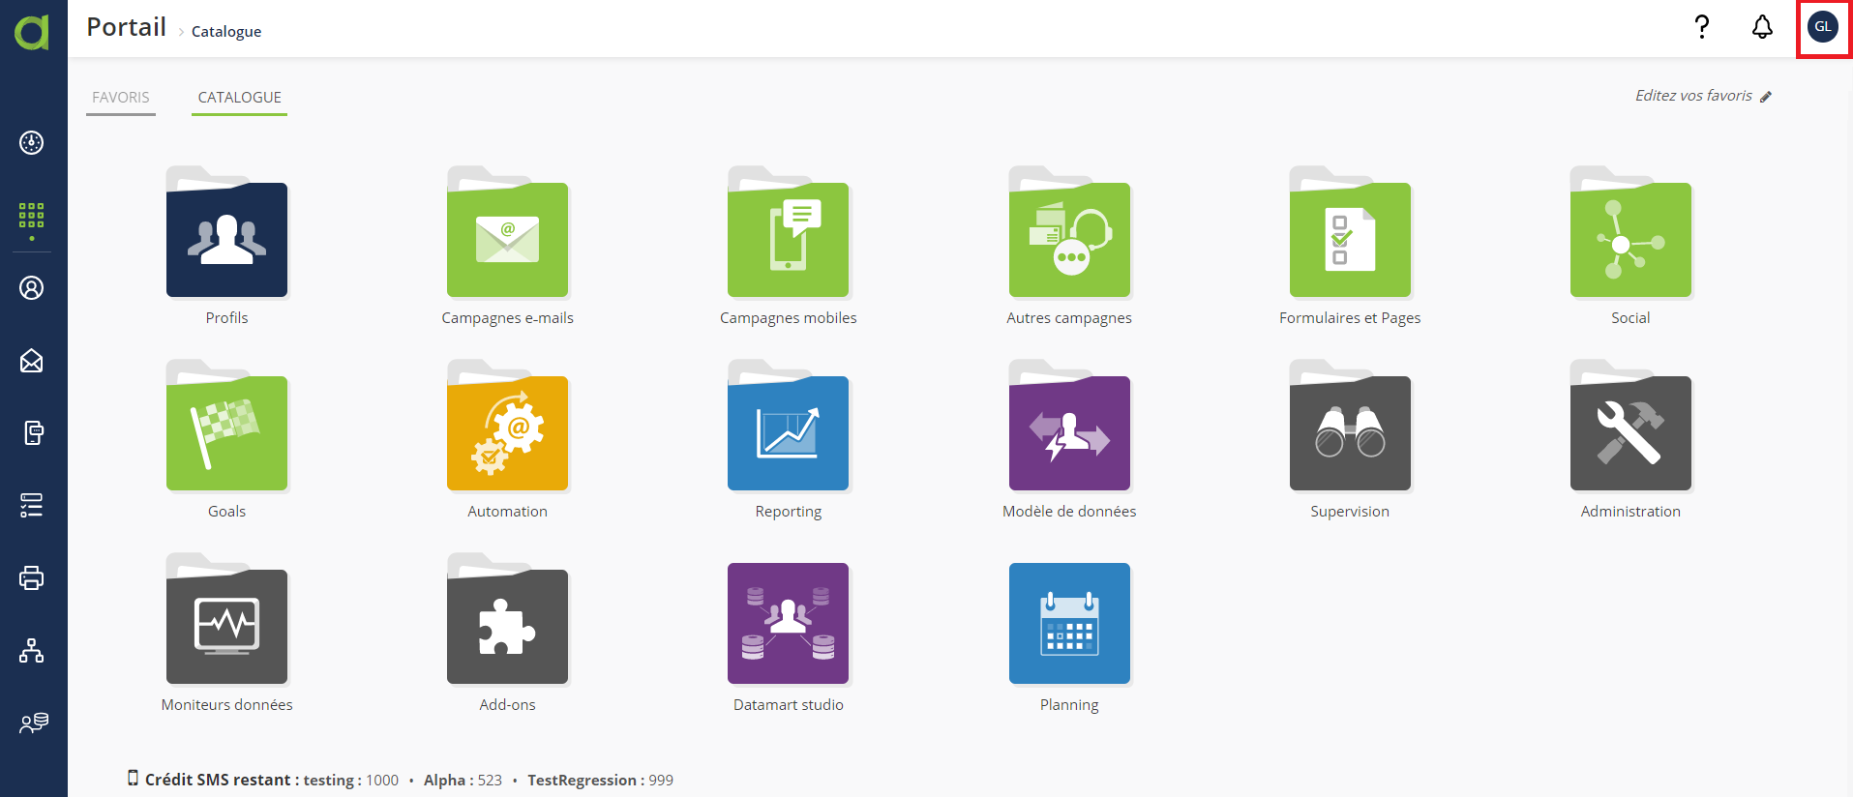Select the apps grid sidebar icon
1853x797 pixels.
(32, 216)
